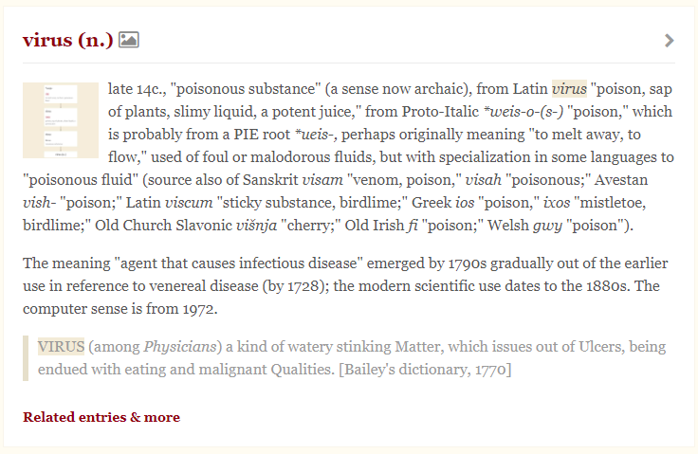Expand entry with the right chevron arrow
This screenshot has height=454, width=698.
click(669, 41)
